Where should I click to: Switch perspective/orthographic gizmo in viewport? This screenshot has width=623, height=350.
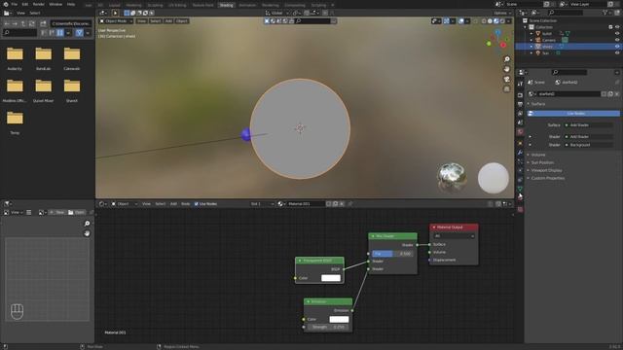[x=506, y=89]
